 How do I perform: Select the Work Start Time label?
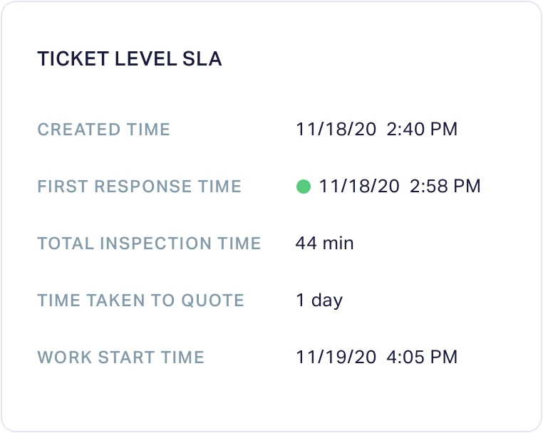(121, 357)
